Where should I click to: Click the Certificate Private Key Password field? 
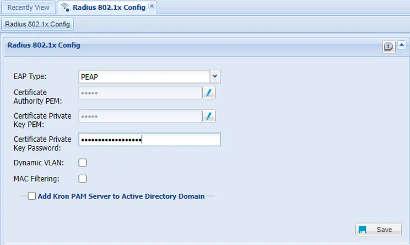click(149, 140)
